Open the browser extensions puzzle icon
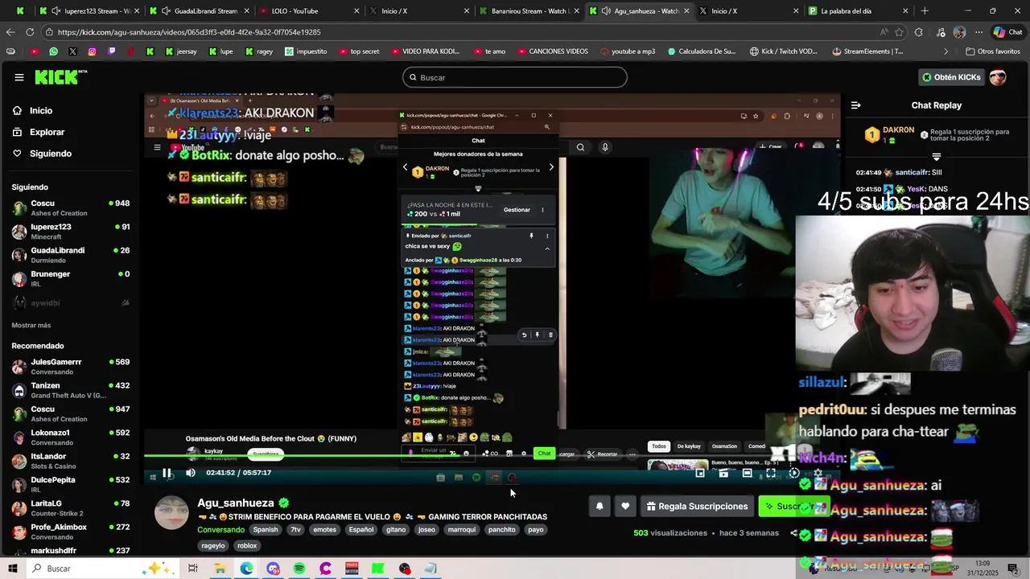Screen dimensions: 1030x579 (x=919, y=32)
